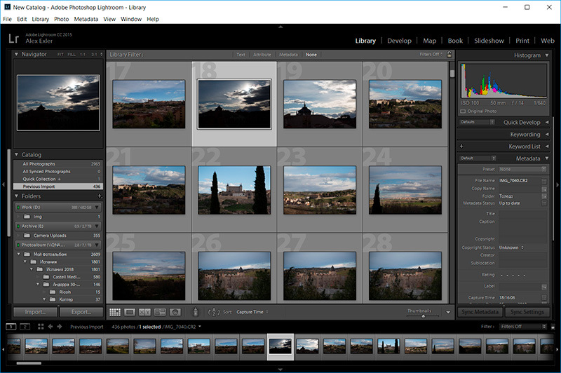This screenshot has height=373, width=561.
Task: Click the Import button
Action: tap(35, 312)
